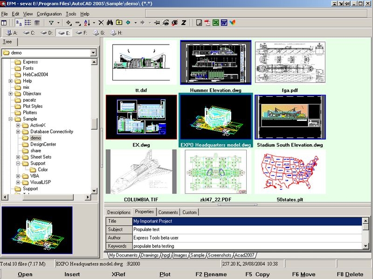
Task: Click the Excel export icon
Action: [x=216, y=23]
